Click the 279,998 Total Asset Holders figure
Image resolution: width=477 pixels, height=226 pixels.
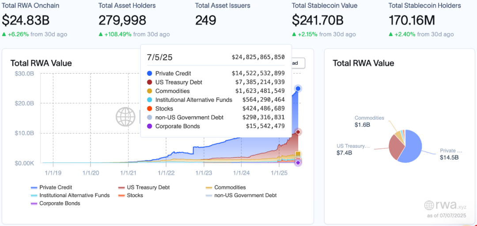[x=121, y=20]
